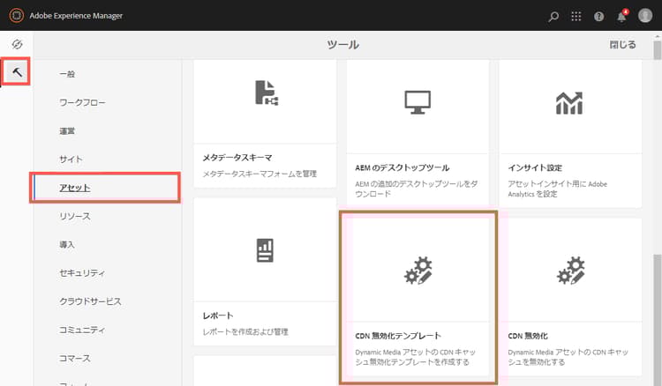Open the solutions grid switcher icon
662x386 pixels.
(x=575, y=16)
